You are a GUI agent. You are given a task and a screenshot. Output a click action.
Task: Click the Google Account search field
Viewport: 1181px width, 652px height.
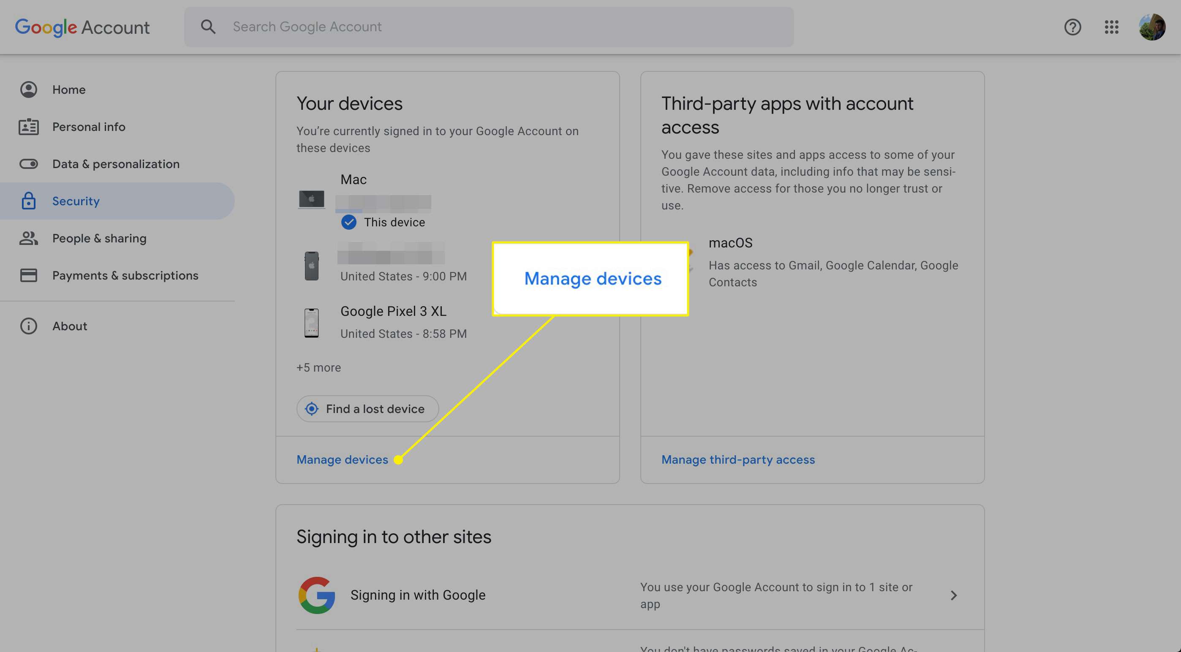coord(488,27)
